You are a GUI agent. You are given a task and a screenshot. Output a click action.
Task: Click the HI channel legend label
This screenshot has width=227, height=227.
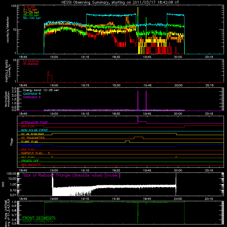coord(31,64)
